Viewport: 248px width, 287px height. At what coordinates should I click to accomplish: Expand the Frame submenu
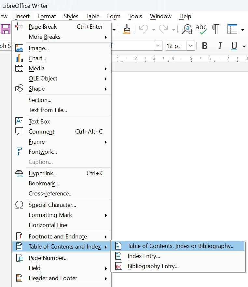62,142
